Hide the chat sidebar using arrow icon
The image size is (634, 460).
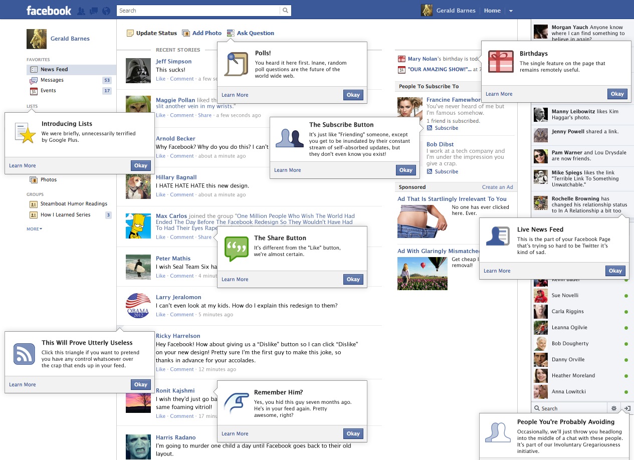pos(627,408)
